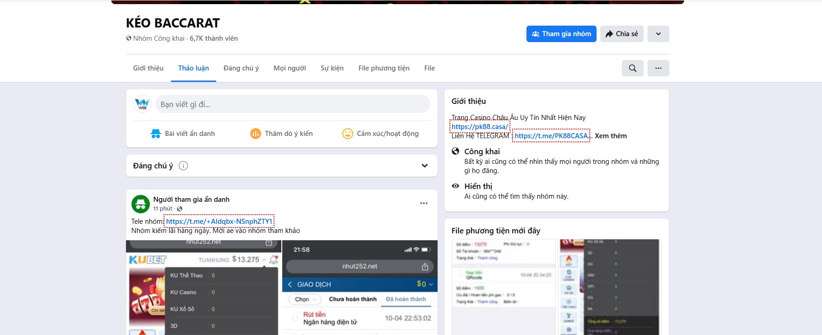Switch to the File tab

429,68
